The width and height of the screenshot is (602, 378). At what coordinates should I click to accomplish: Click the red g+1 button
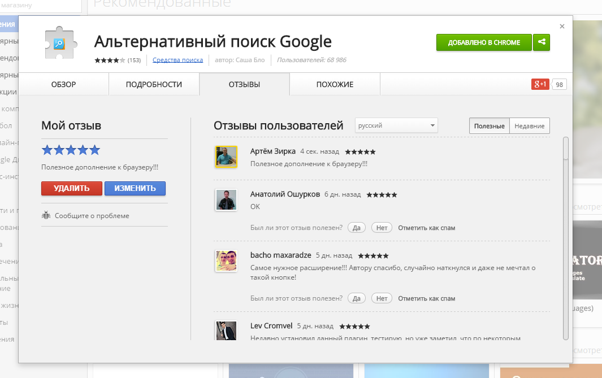(540, 84)
